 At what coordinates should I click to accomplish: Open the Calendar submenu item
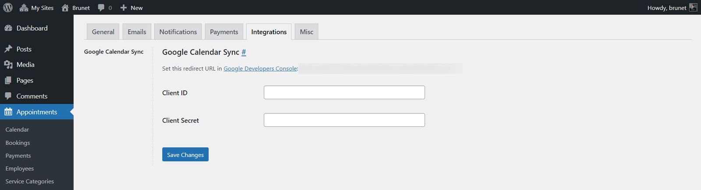[x=17, y=130]
